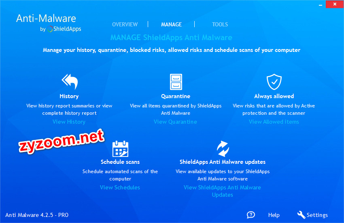Click the Quarantine cabinet icon
Viewport: 344px width, 223px height.
(x=176, y=82)
